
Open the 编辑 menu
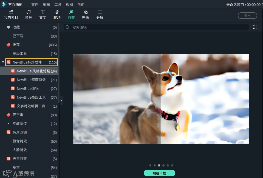[46, 5]
